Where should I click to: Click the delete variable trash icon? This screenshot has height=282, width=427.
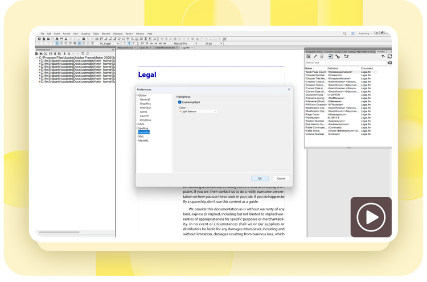pos(322,56)
